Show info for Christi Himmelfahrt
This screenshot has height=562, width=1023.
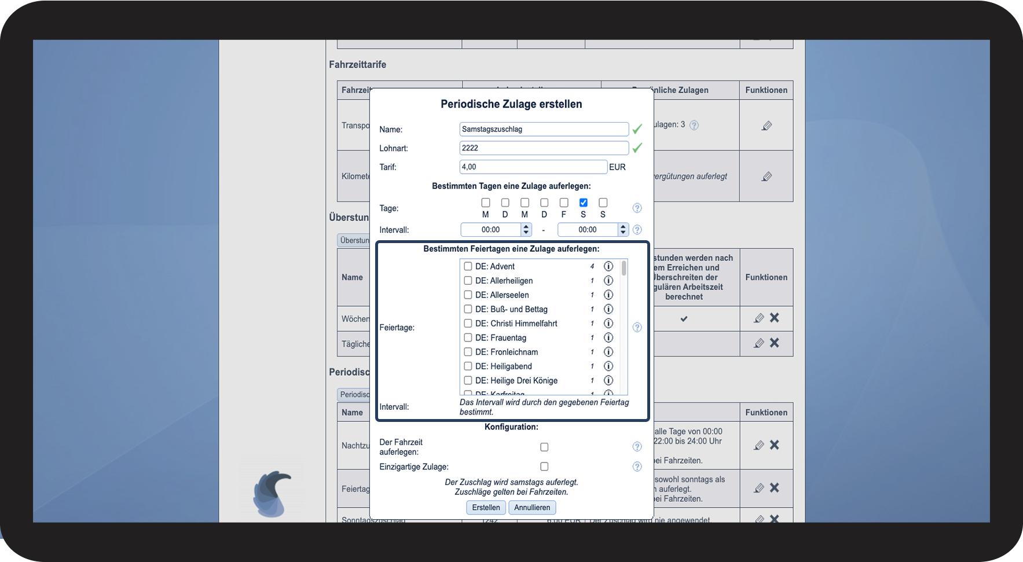pyautogui.click(x=608, y=324)
